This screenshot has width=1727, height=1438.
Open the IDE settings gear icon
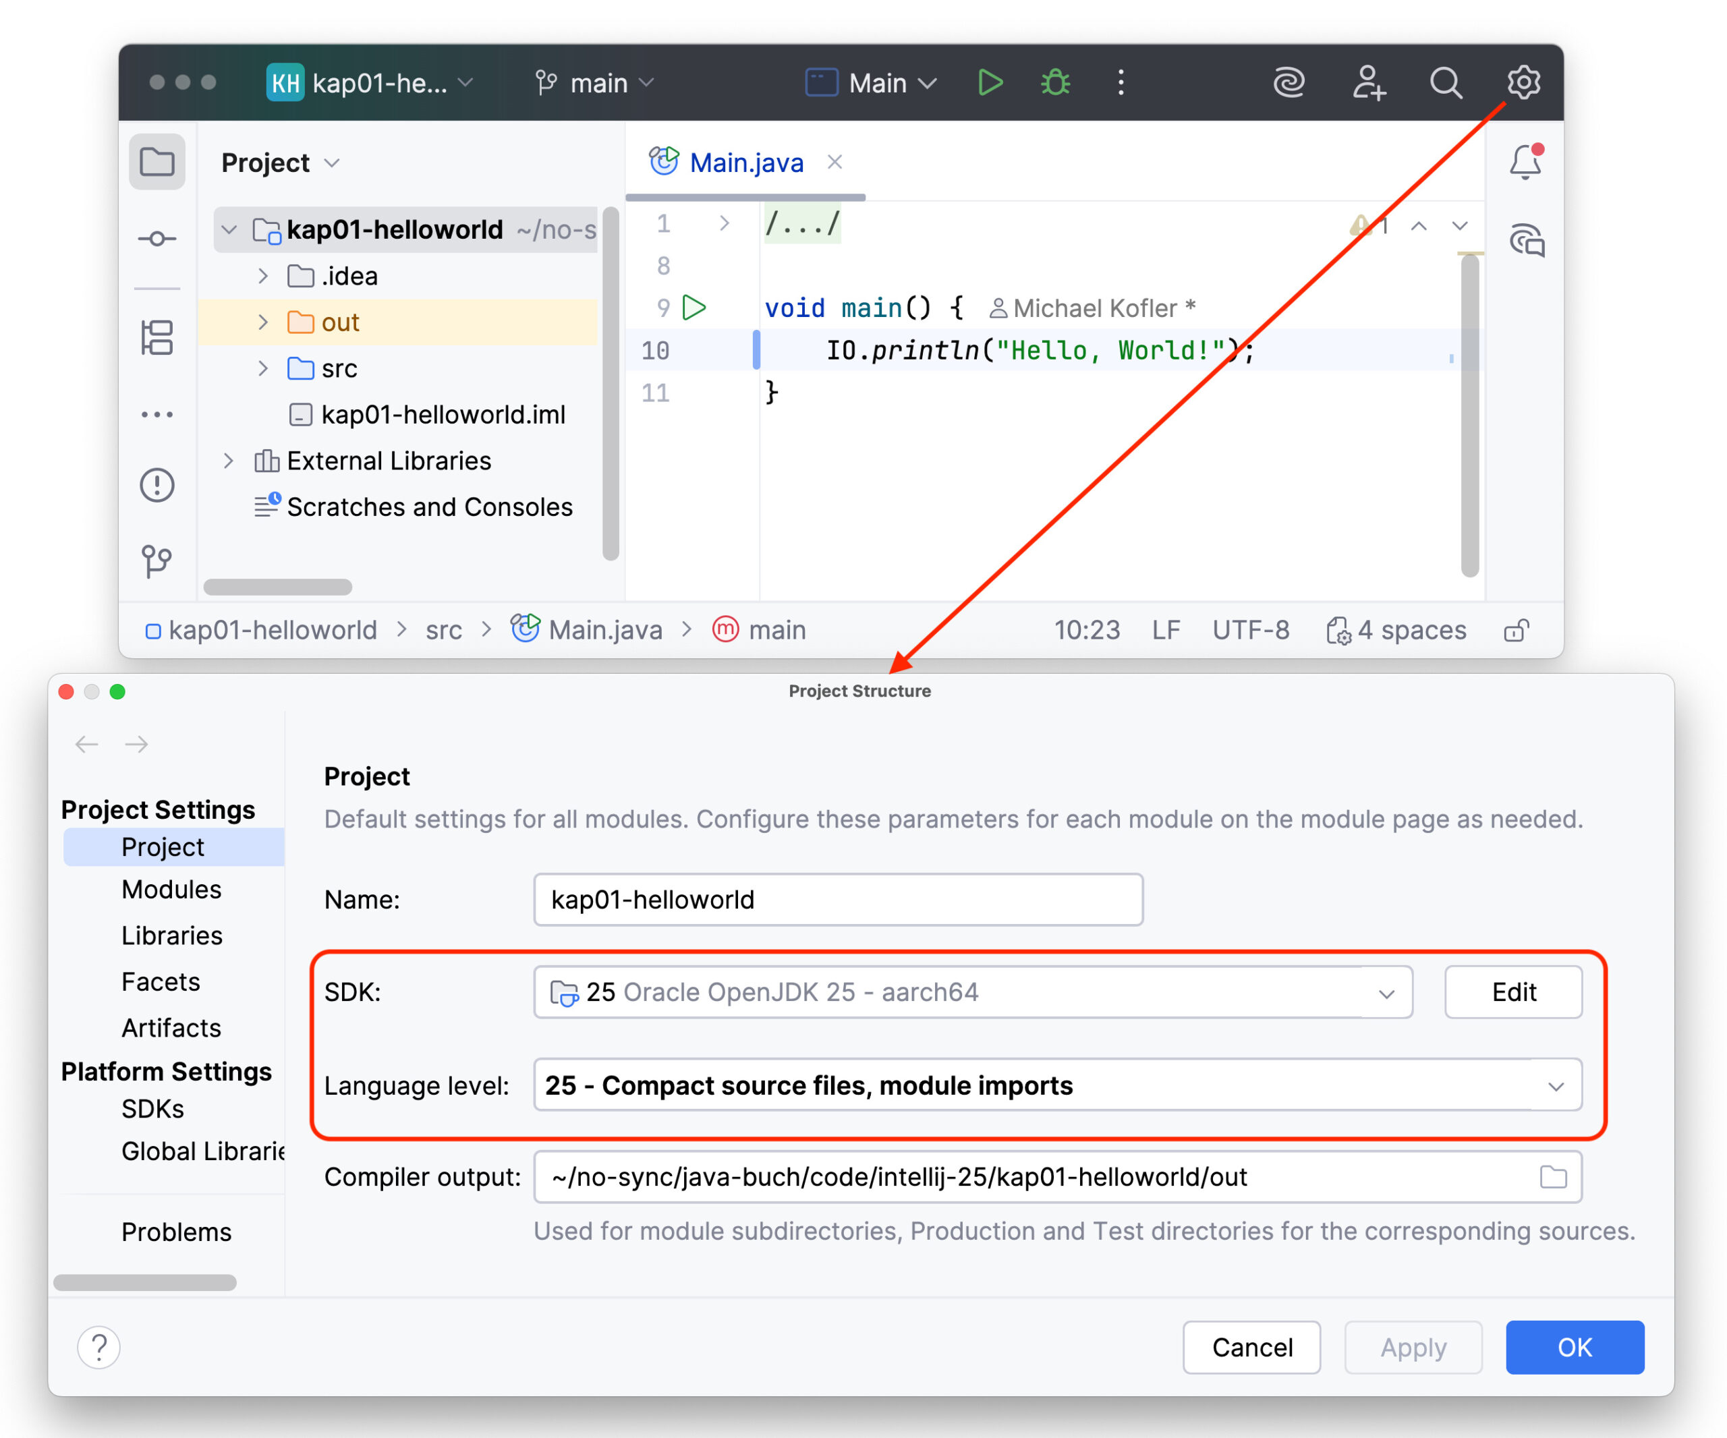click(1523, 82)
